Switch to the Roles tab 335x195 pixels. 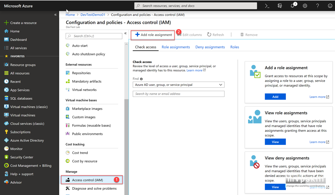235,47
